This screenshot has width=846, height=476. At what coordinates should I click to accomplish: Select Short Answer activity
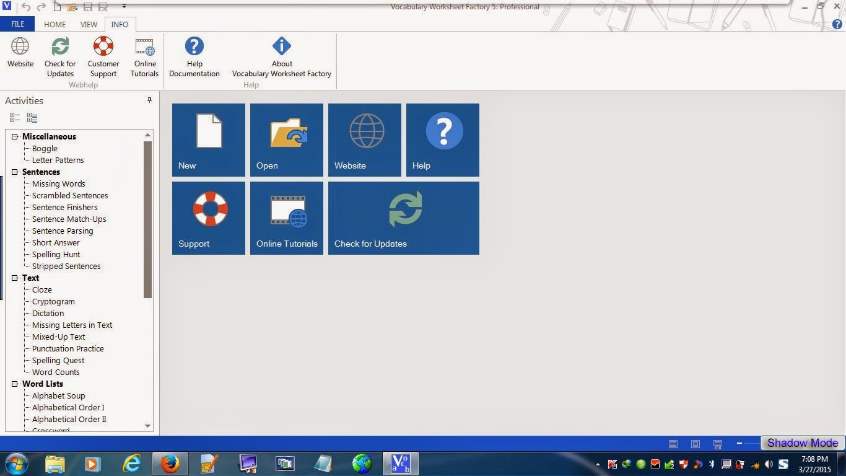[x=56, y=242]
